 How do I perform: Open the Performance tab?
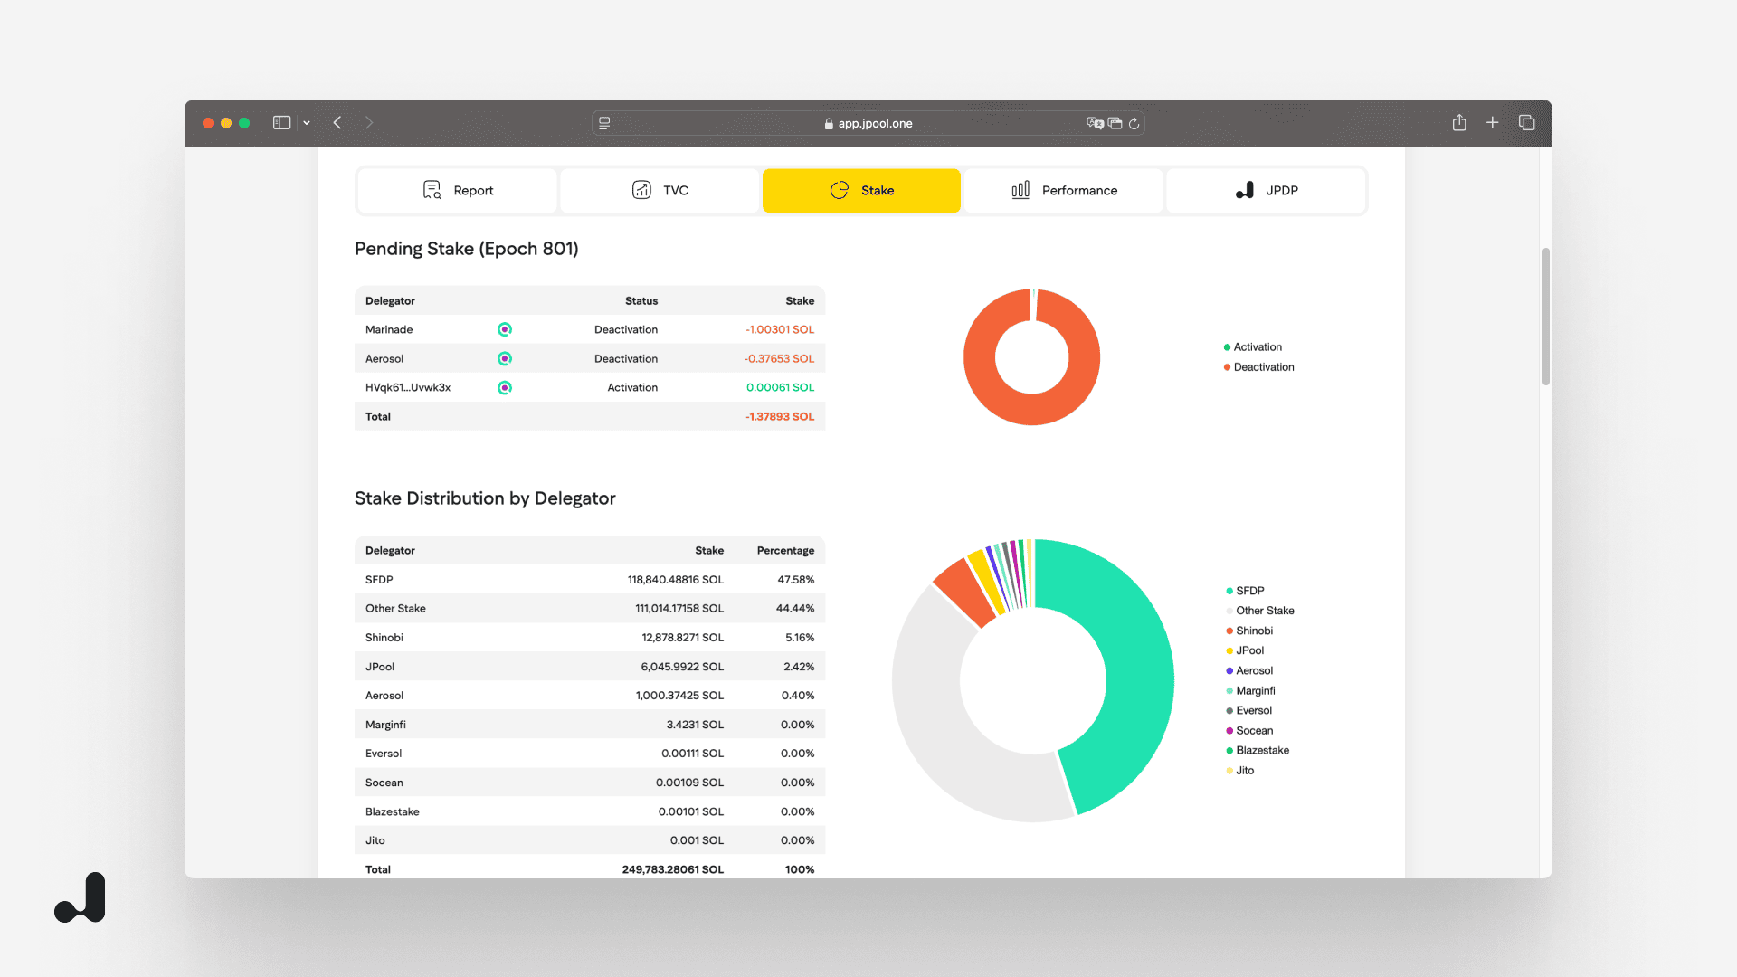pyautogui.click(x=1063, y=190)
